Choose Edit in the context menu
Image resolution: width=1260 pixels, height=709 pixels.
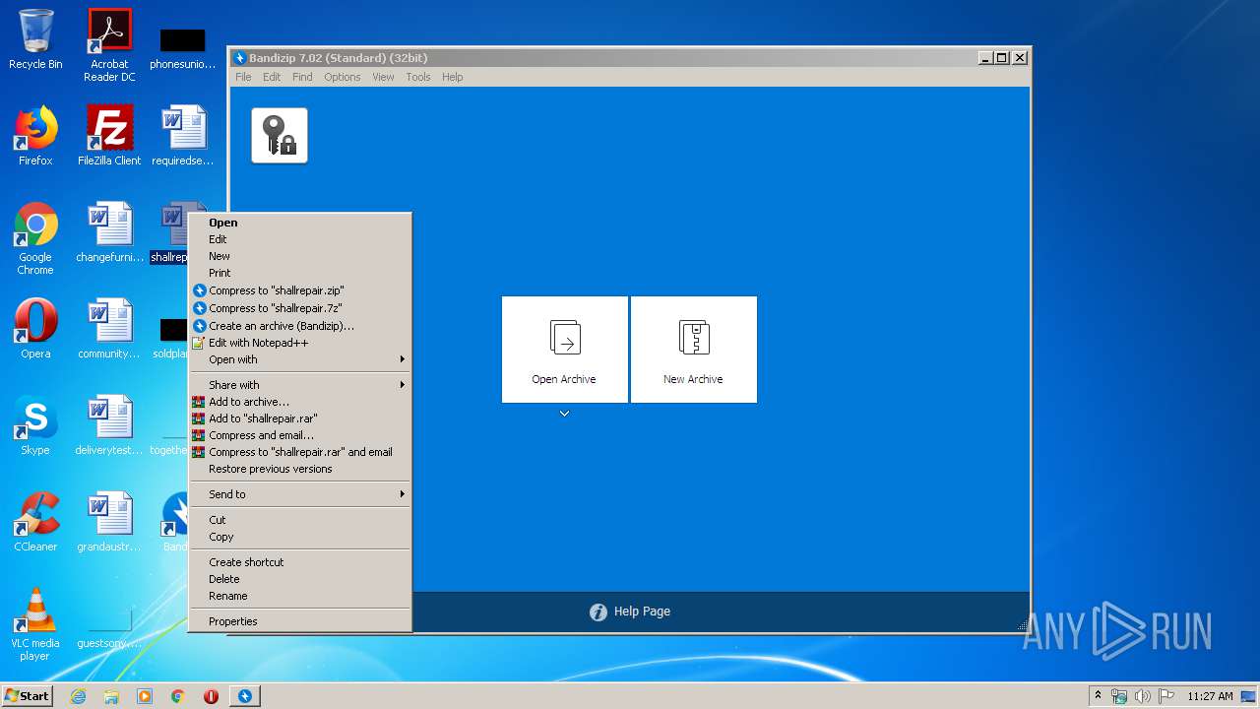pos(300,239)
